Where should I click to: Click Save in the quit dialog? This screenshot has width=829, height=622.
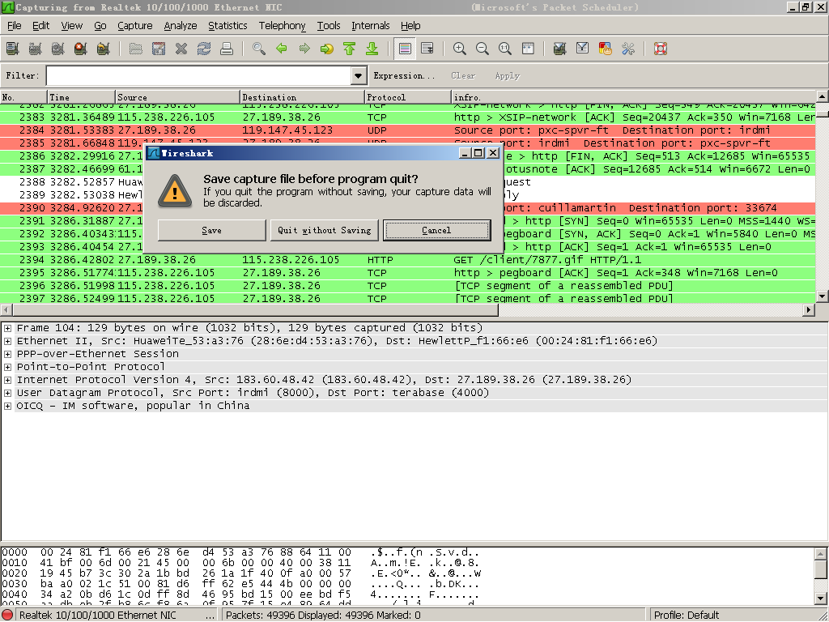click(211, 230)
